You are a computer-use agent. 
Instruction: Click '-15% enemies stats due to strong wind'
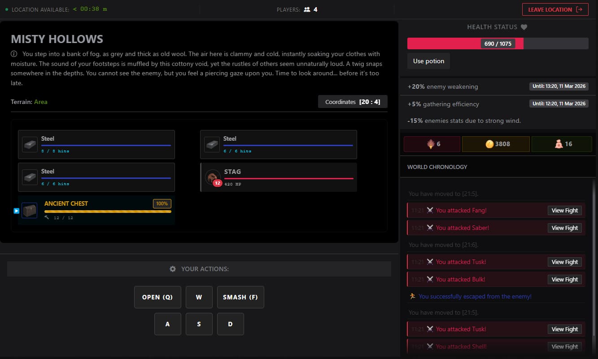click(464, 121)
